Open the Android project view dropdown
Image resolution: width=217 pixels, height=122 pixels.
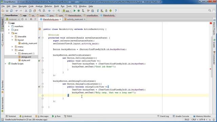(x=13, y=19)
